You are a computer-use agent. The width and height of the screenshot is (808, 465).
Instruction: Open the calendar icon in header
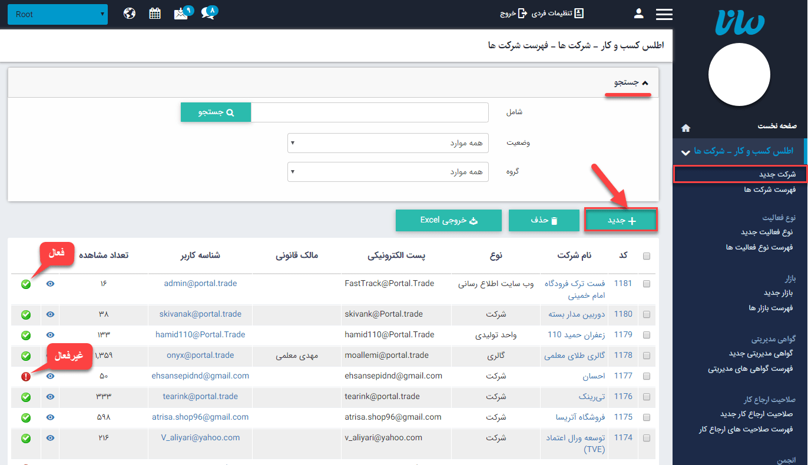click(x=155, y=14)
